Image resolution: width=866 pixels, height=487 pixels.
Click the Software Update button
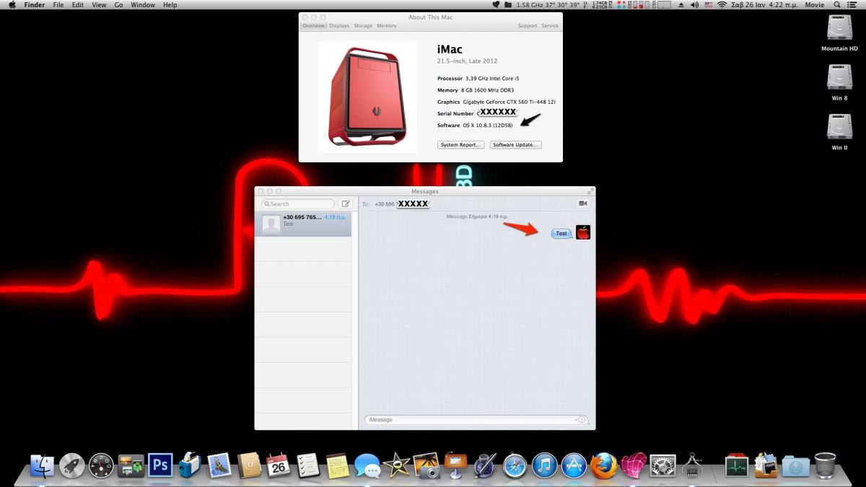(x=515, y=145)
